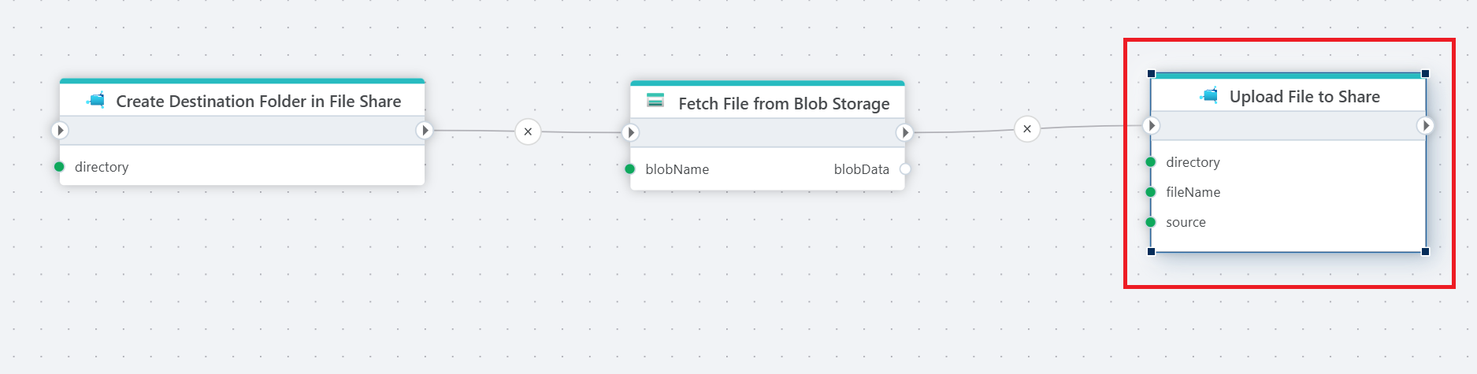Click input flow arrow of Create Destination Folder

(x=60, y=130)
